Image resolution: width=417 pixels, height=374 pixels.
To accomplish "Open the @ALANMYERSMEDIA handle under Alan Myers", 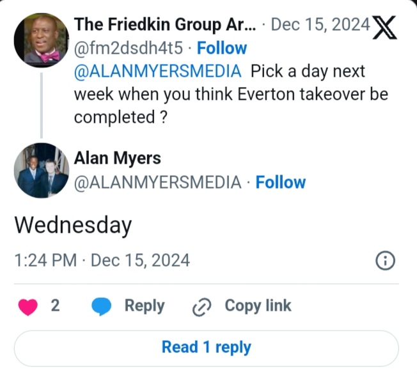I will pyautogui.click(x=158, y=182).
